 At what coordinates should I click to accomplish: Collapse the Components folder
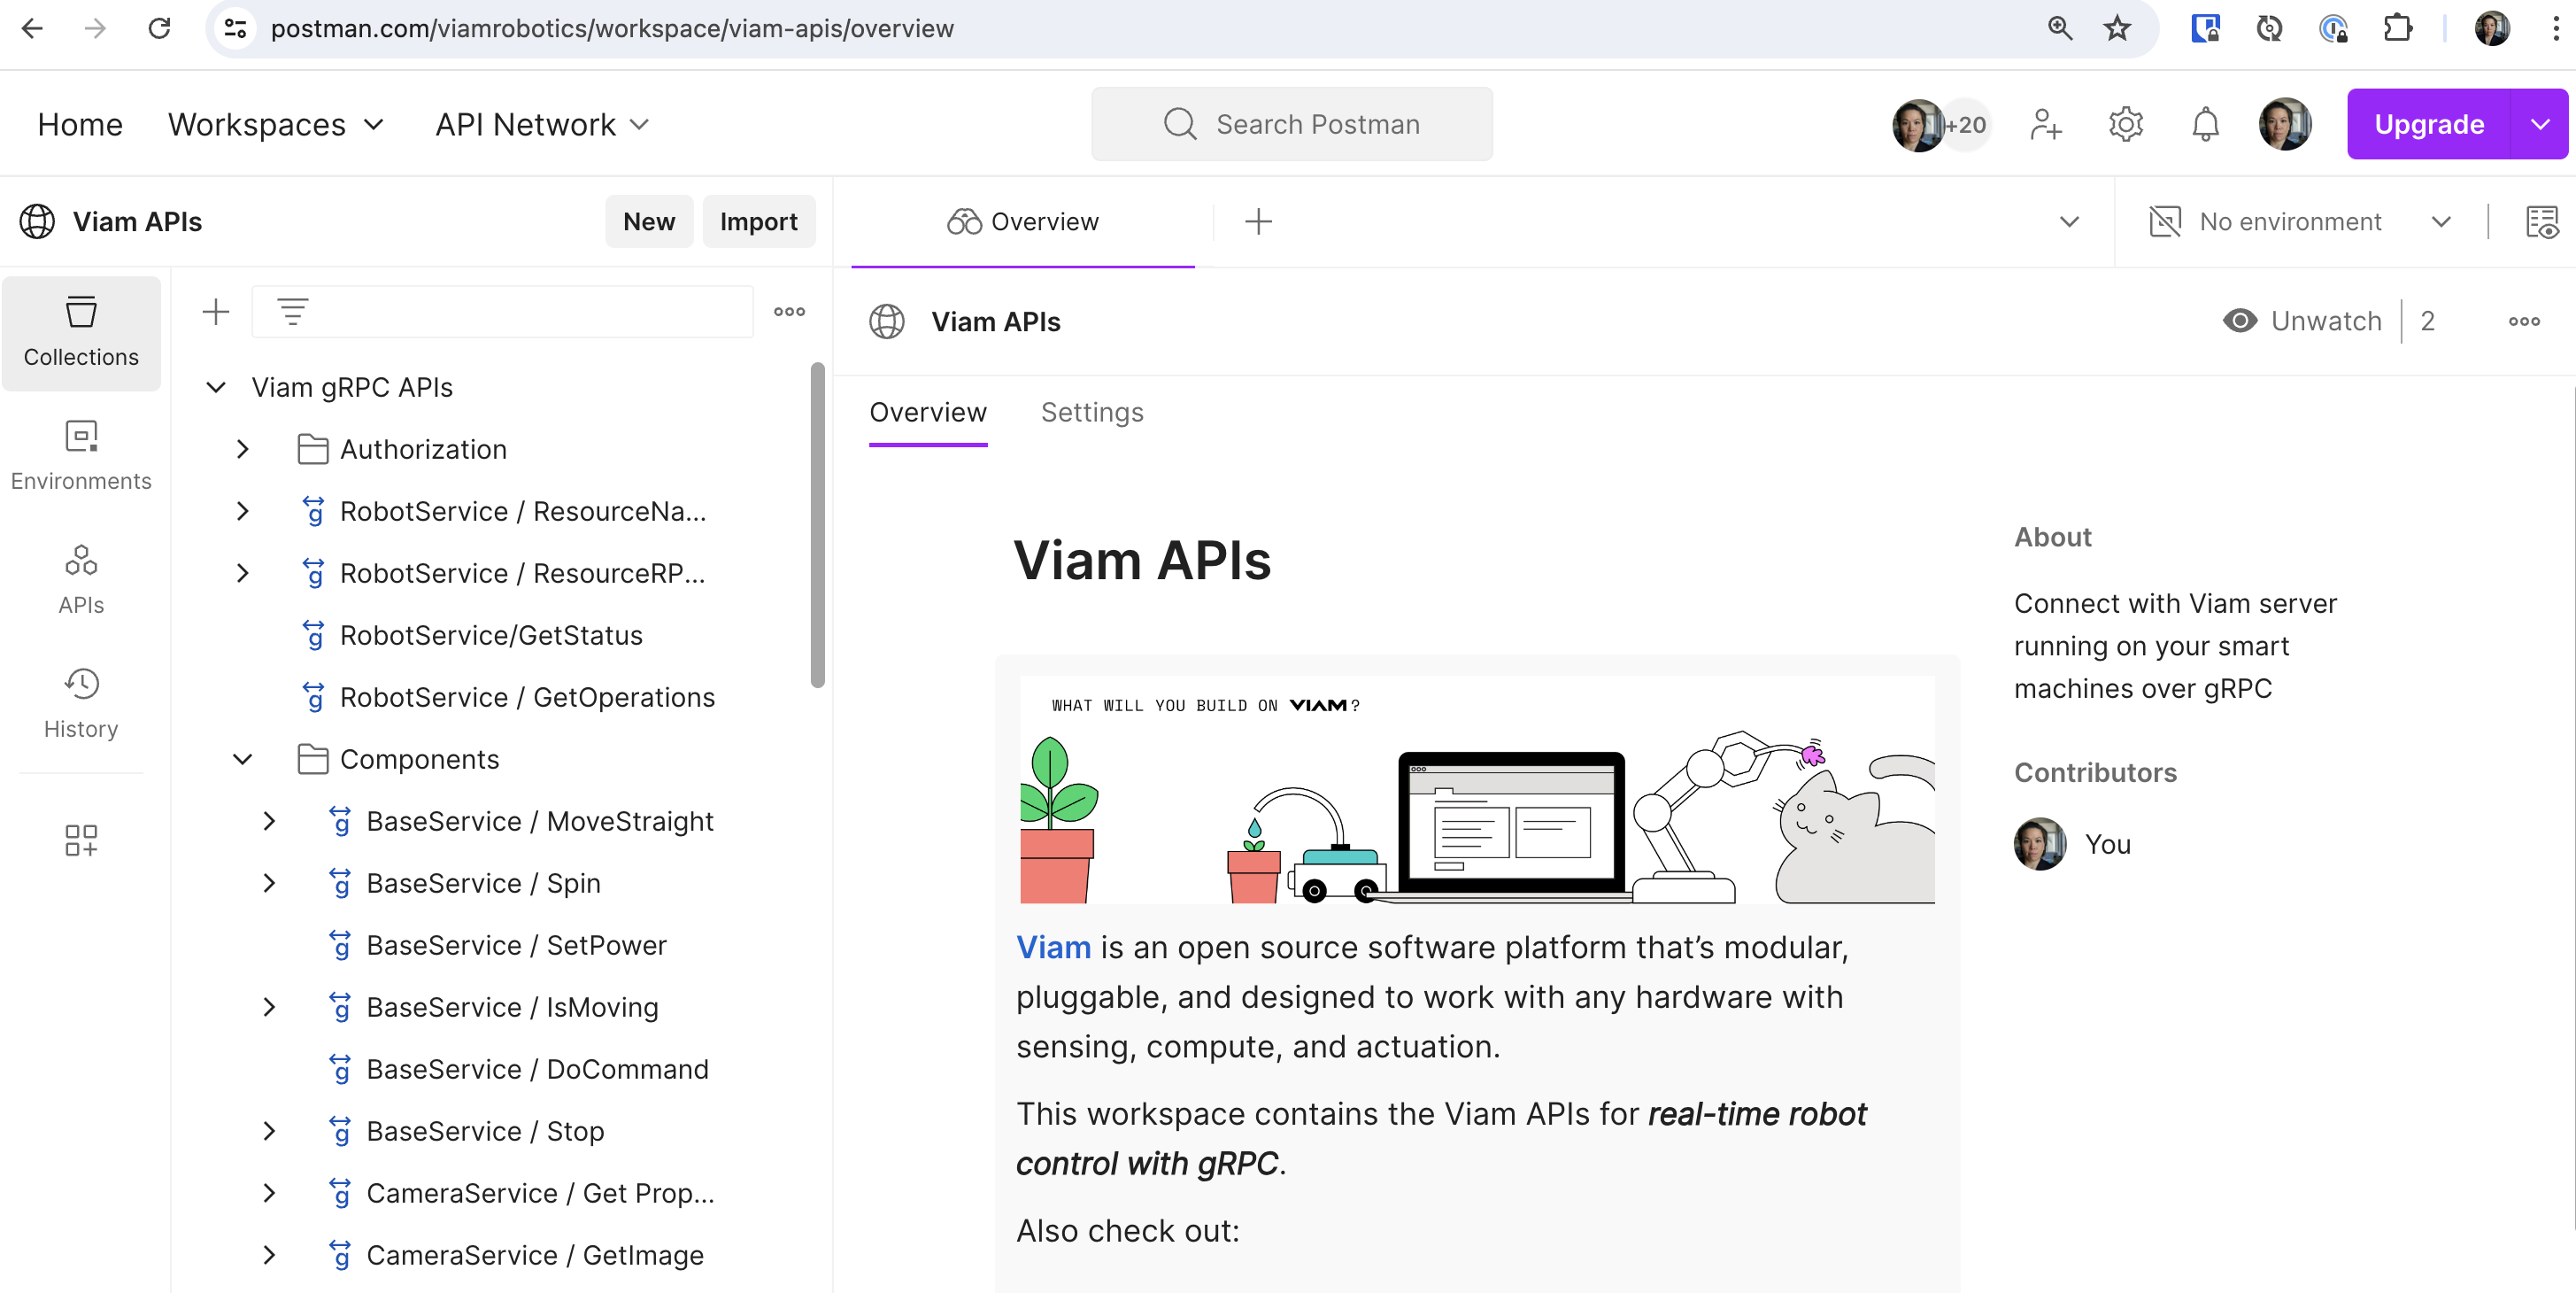(242, 760)
